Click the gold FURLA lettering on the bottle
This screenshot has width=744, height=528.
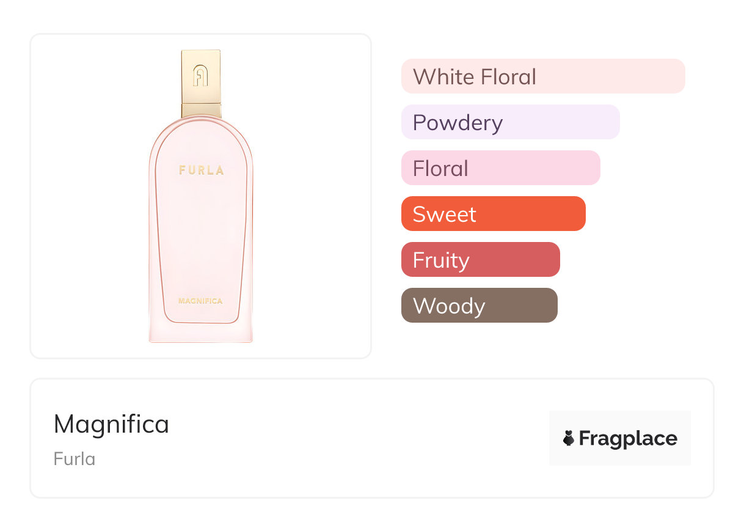(x=201, y=170)
